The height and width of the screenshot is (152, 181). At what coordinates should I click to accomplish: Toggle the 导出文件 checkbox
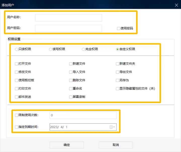pos(117,72)
